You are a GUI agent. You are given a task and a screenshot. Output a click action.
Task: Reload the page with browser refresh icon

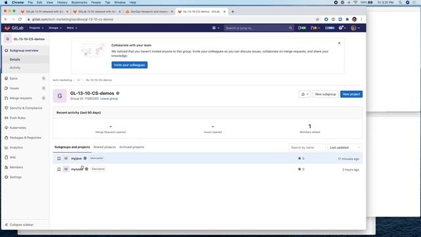tap(20, 19)
